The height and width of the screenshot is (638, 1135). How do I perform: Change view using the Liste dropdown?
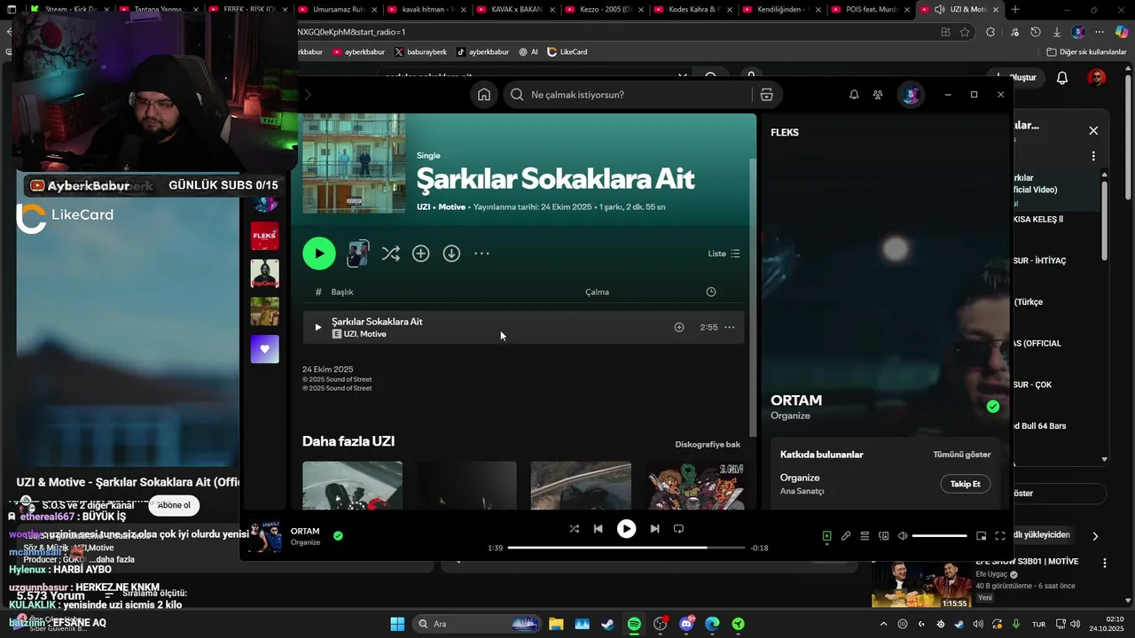pyautogui.click(x=724, y=253)
